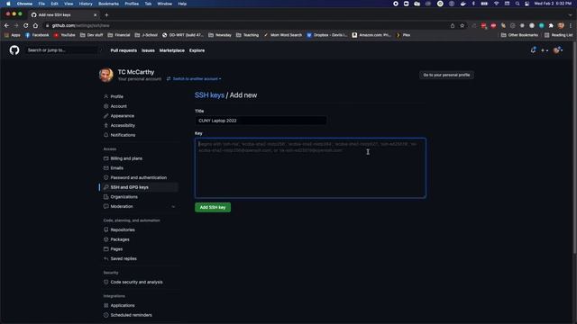577x324 pixels.
Task: Open the Window menu
Action: (164, 4)
